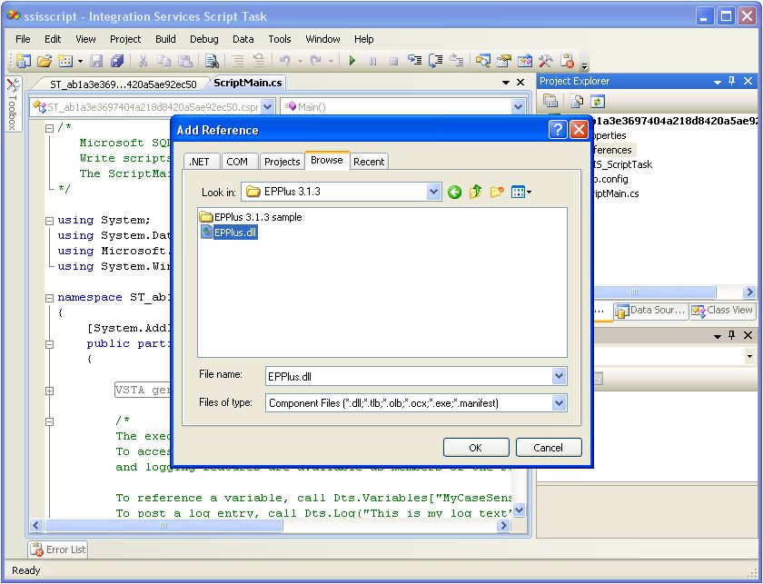The image size is (763, 584).
Task: Click the Open File folder icon
Action: 44,61
